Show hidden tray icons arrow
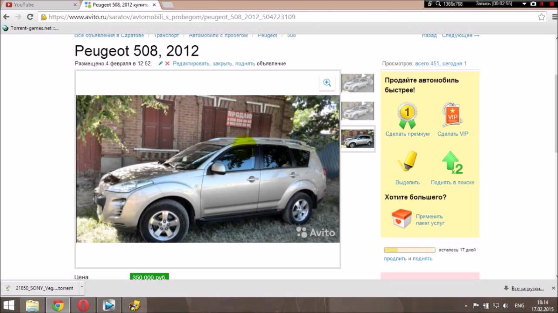This screenshot has width=558, height=313. tap(466, 306)
